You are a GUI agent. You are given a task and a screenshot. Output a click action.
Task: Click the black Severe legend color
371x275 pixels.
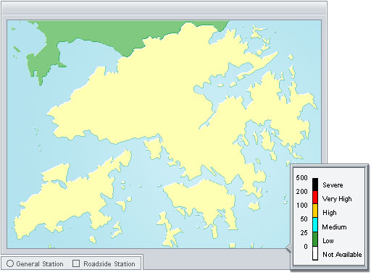[315, 185]
